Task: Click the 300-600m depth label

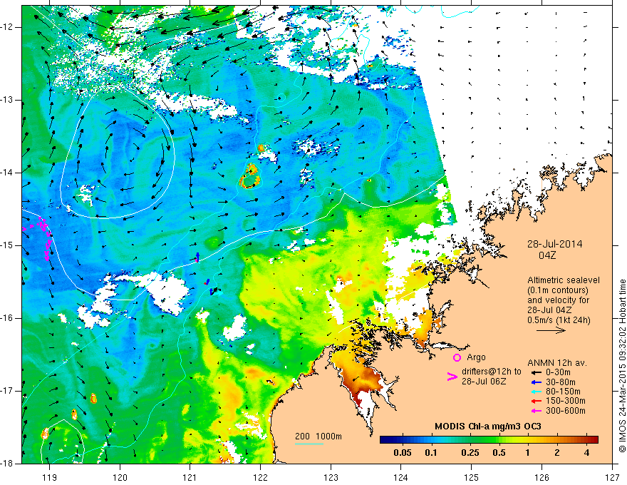Action: pyautogui.click(x=566, y=411)
